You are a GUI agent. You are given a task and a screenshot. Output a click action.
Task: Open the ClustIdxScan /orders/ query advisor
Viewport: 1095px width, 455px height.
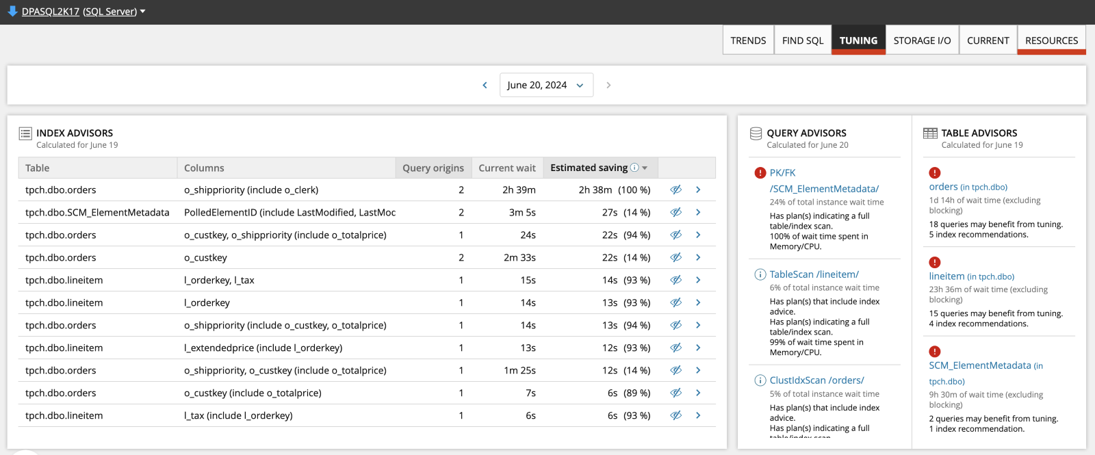[x=816, y=380]
